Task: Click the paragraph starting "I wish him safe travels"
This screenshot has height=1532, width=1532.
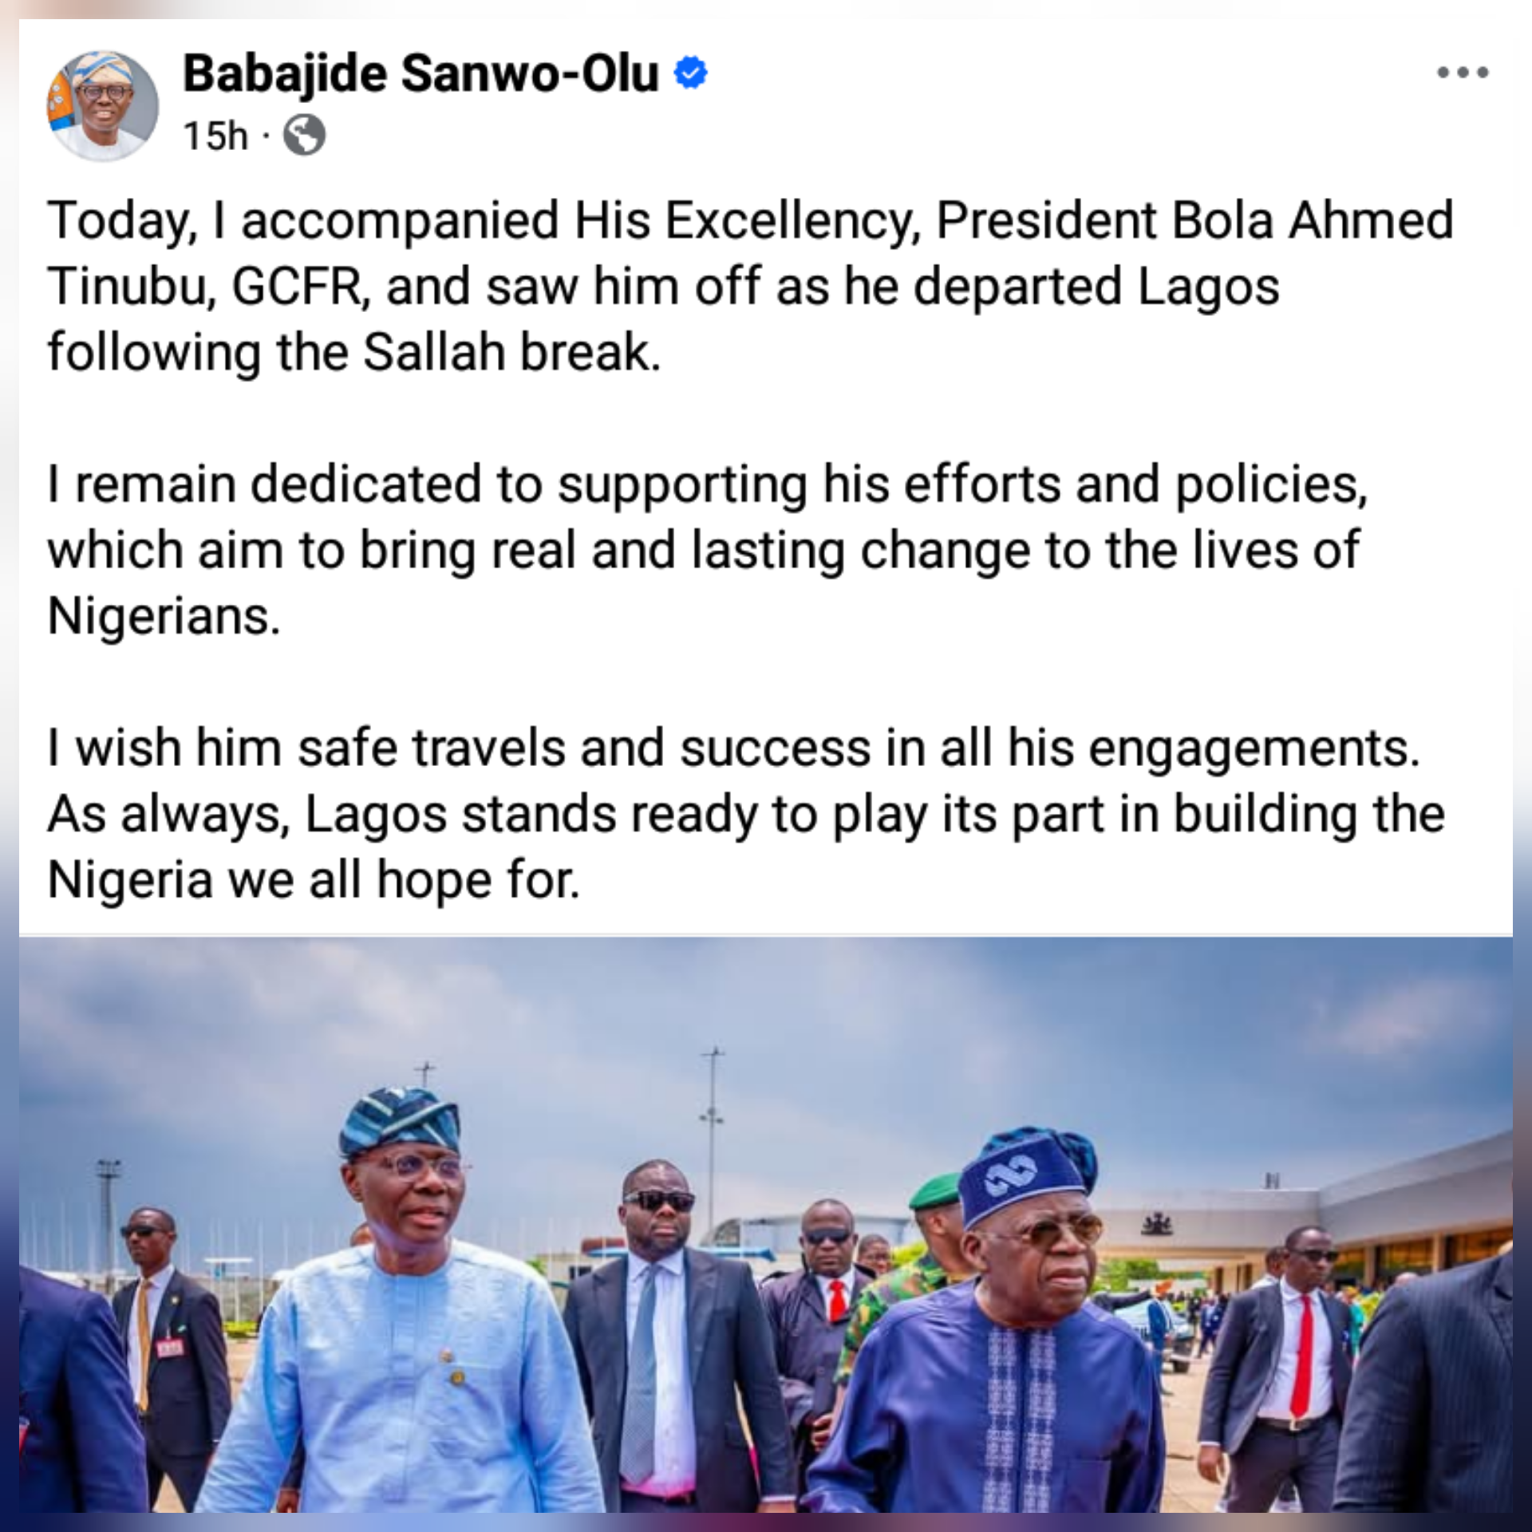Action: tap(746, 814)
